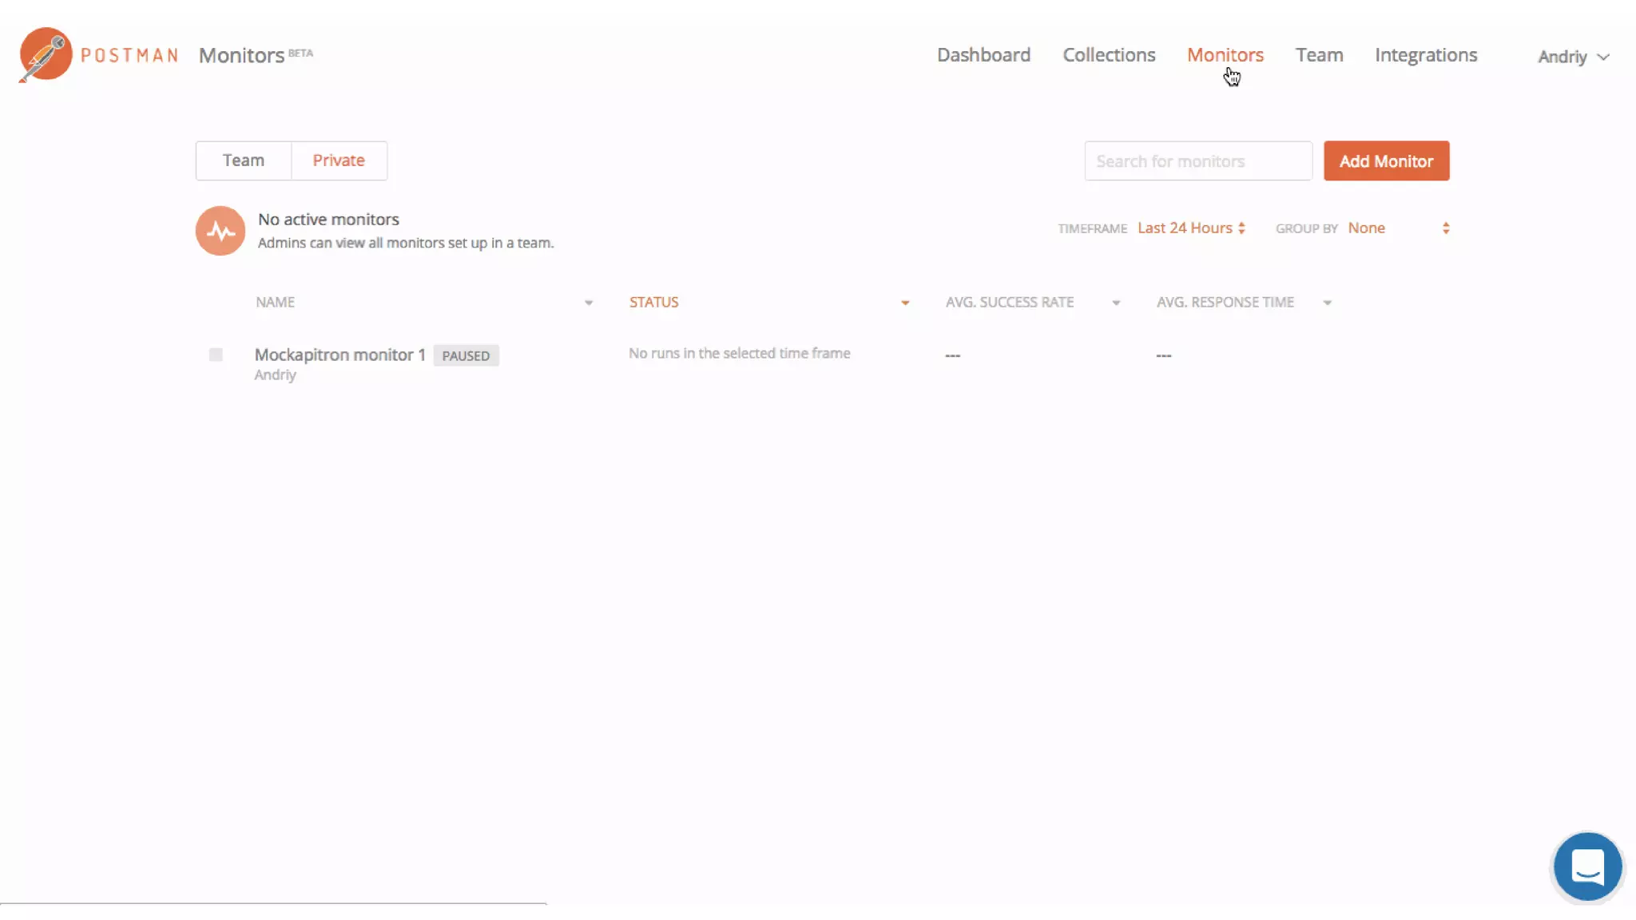Open the Integrations page
The height and width of the screenshot is (920, 1636).
(x=1426, y=55)
